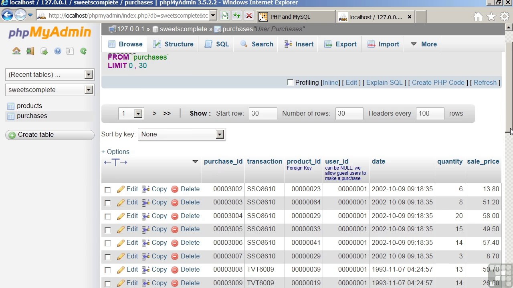Click Copy icon for row 00003003

click(146, 202)
